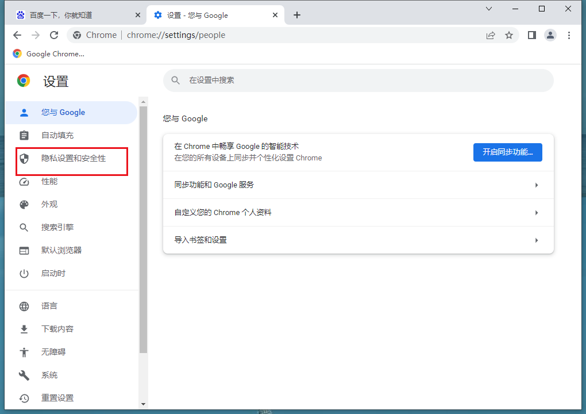This screenshot has width=586, height=414.
Task: Click the Chrome site info icon in address bar
Action: (x=77, y=35)
